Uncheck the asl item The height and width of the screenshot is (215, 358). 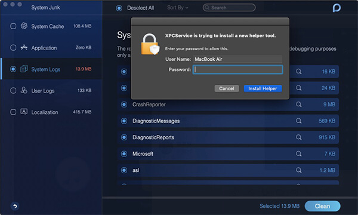click(124, 170)
